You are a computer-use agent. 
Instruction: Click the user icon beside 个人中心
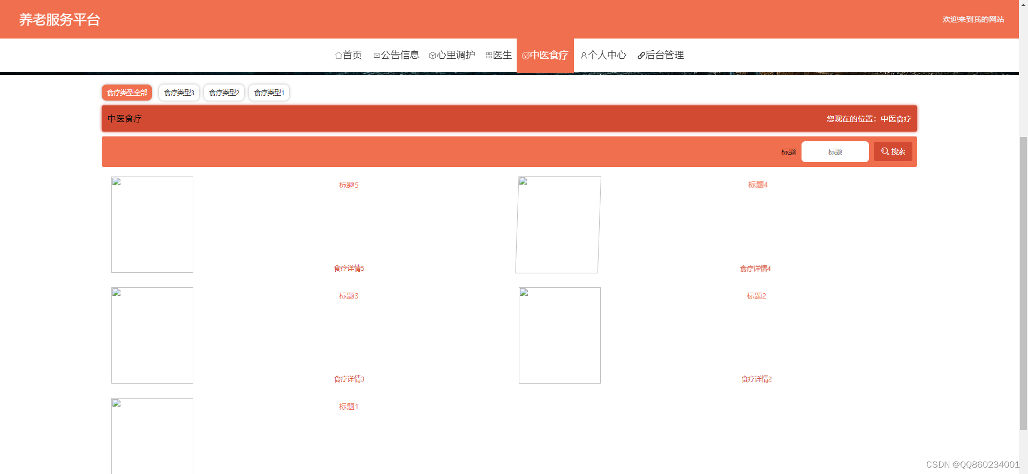point(584,55)
